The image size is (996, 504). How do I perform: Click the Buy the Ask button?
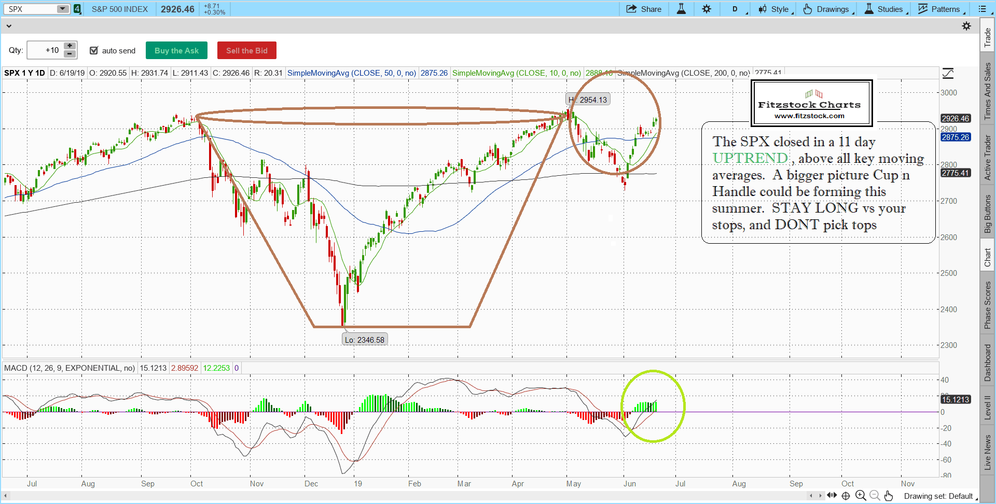pyautogui.click(x=176, y=50)
